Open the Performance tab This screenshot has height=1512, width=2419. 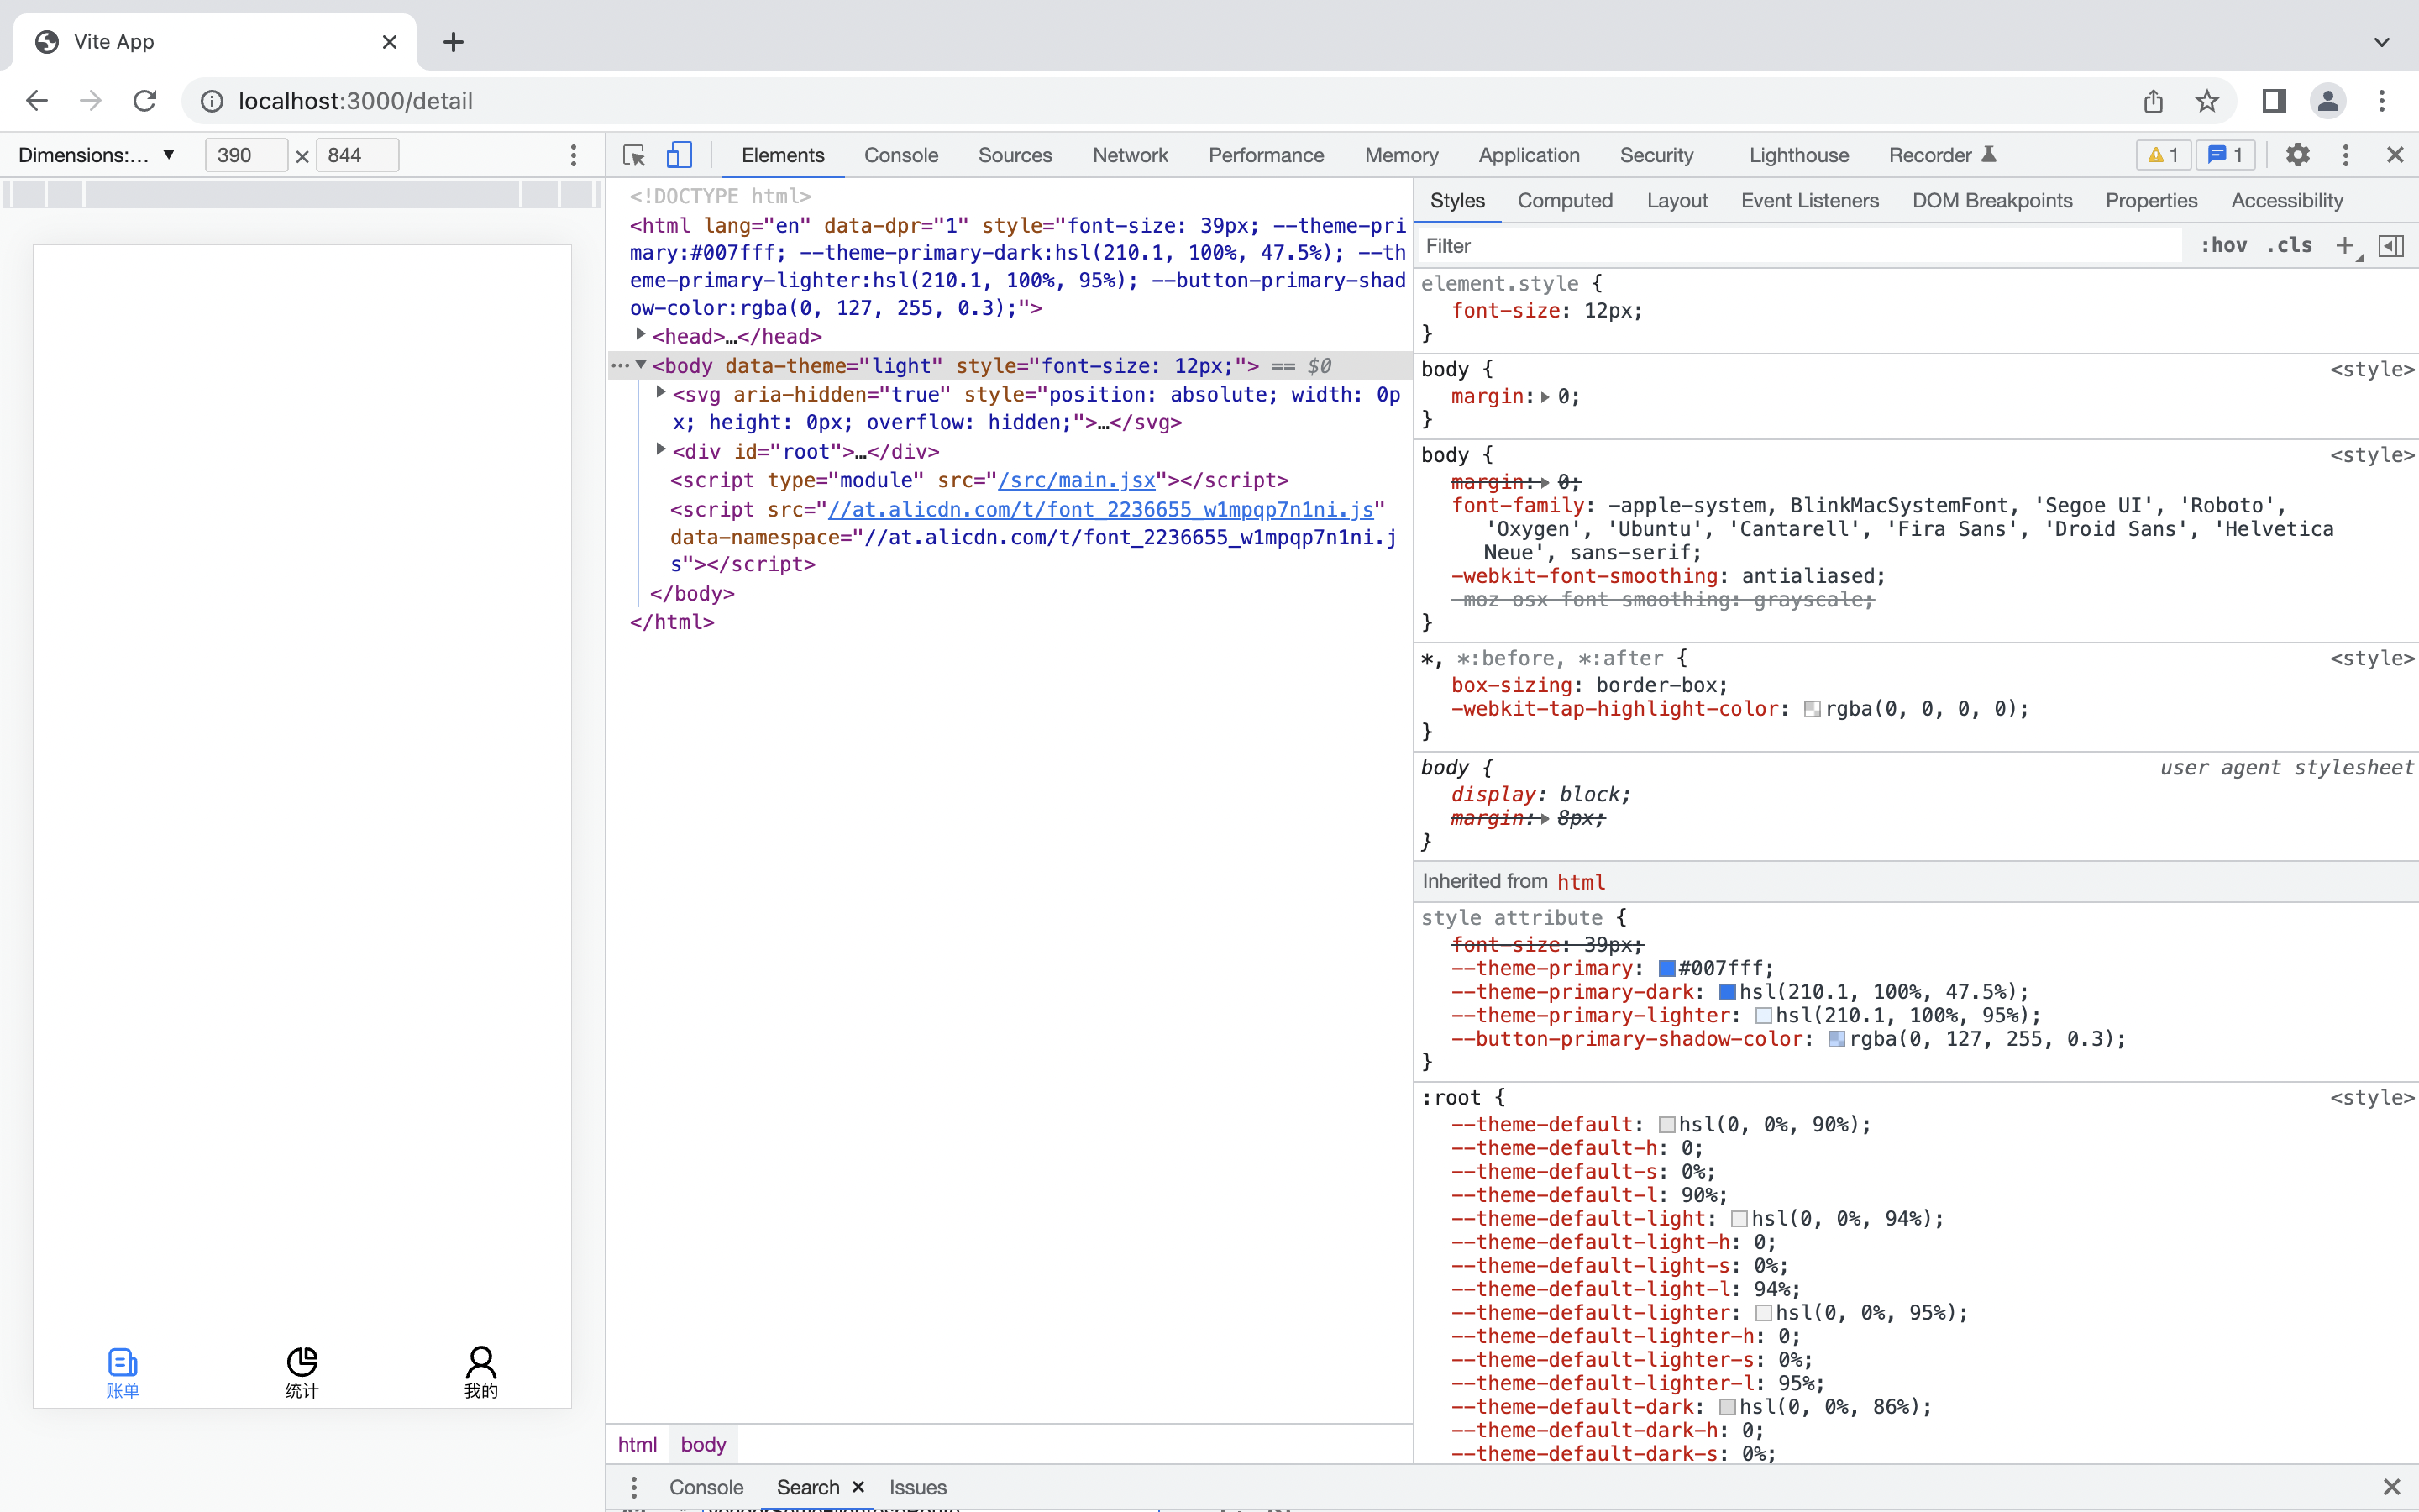click(x=1266, y=155)
